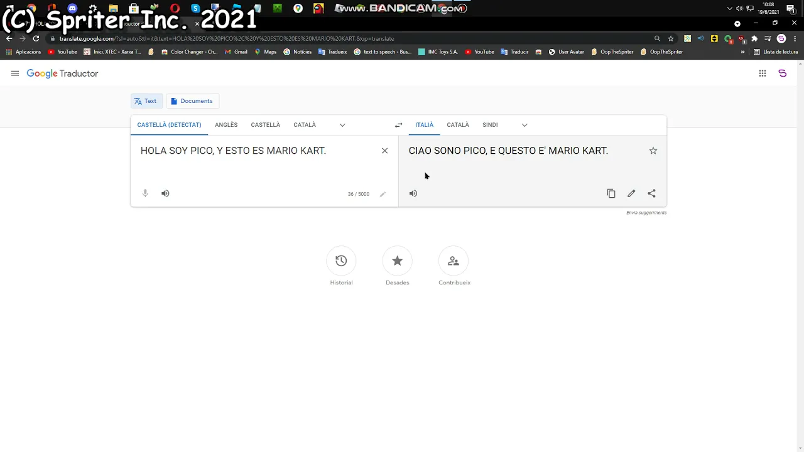
Task: Select Català as target language
Action: (458, 125)
